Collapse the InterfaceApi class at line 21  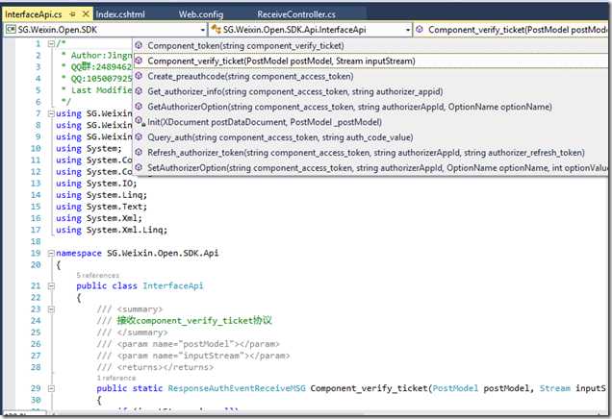[x=51, y=285]
